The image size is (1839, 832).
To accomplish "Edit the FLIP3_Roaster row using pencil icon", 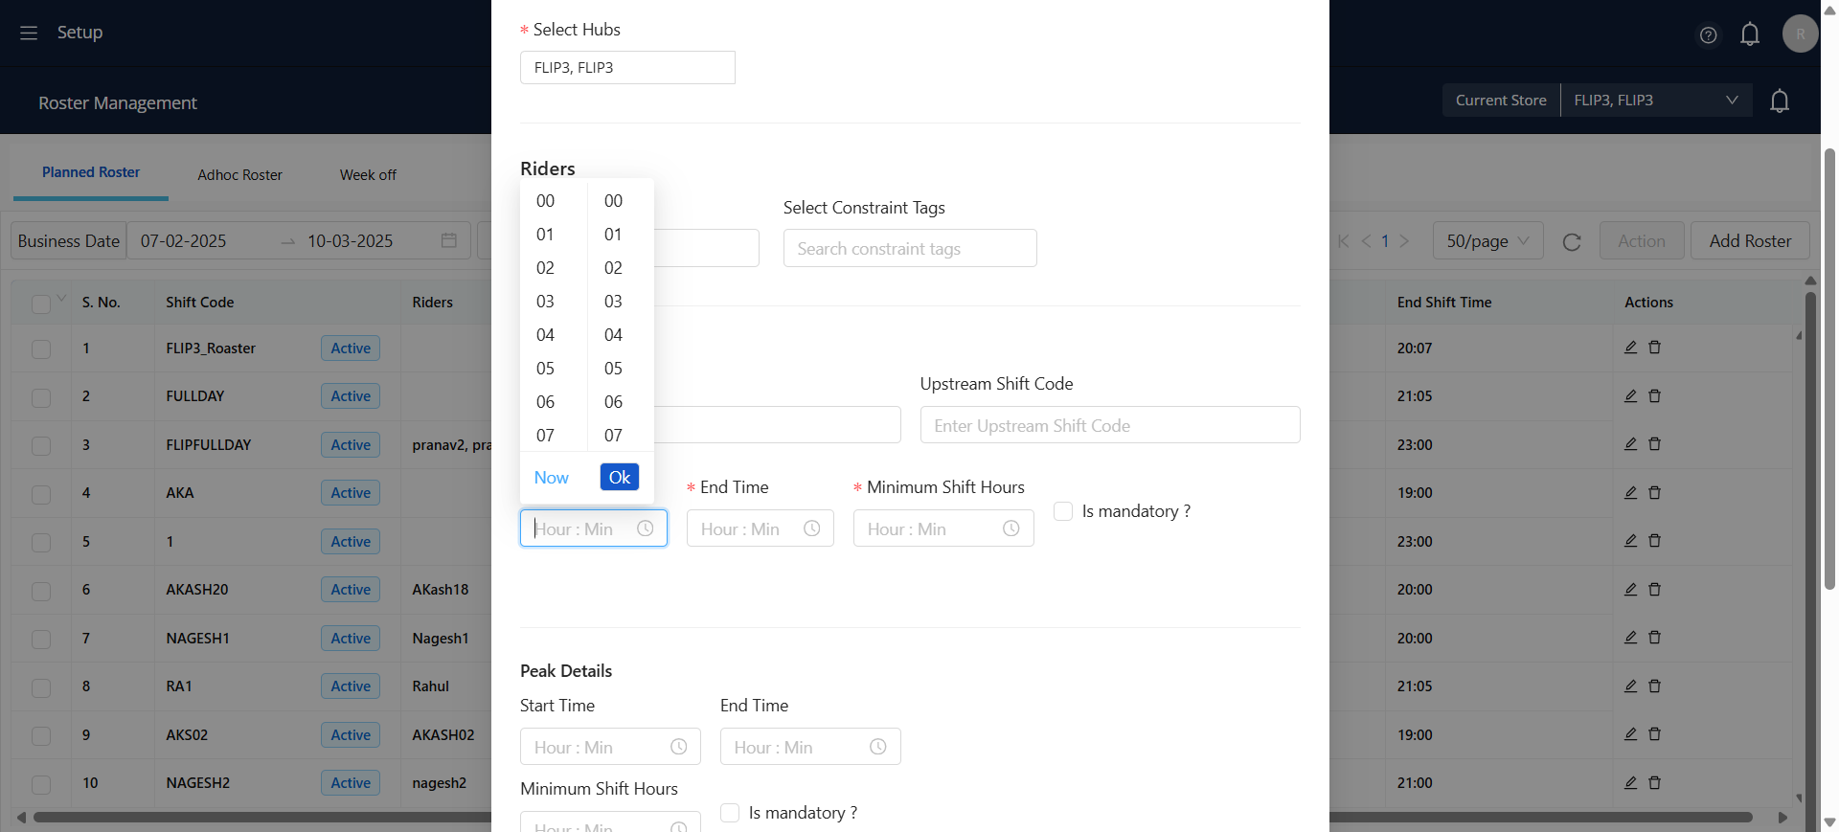I will (x=1630, y=348).
